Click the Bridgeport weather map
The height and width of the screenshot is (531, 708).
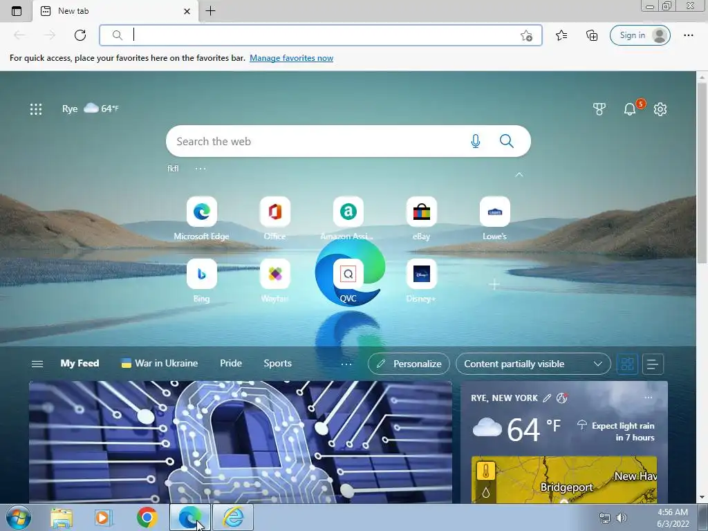click(x=564, y=480)
